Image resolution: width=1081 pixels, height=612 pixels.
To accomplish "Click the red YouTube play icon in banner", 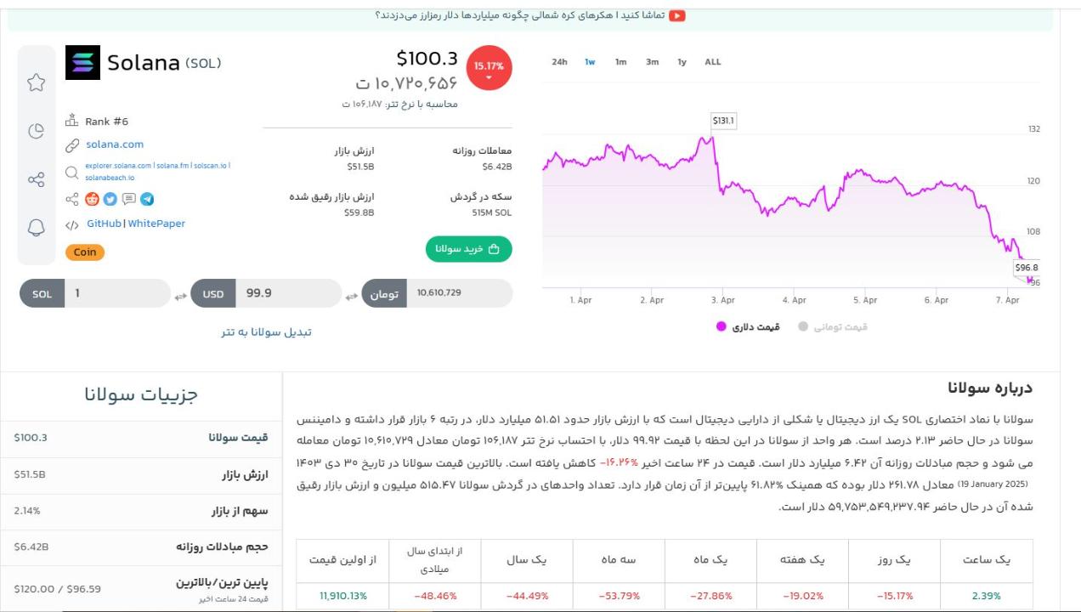I will (677, 15).
